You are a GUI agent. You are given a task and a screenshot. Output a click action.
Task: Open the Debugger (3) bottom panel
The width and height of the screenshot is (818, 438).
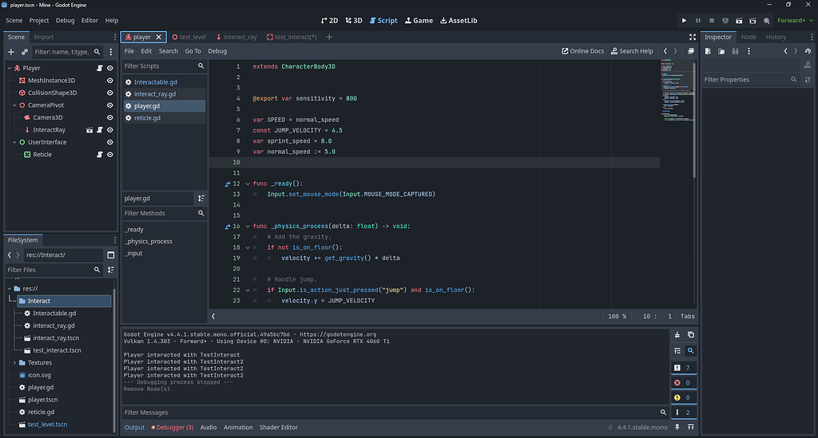[173, 428]
